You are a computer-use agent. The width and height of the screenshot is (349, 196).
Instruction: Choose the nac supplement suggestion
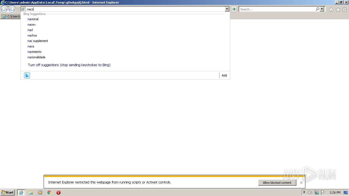click(x=38, y=41)
